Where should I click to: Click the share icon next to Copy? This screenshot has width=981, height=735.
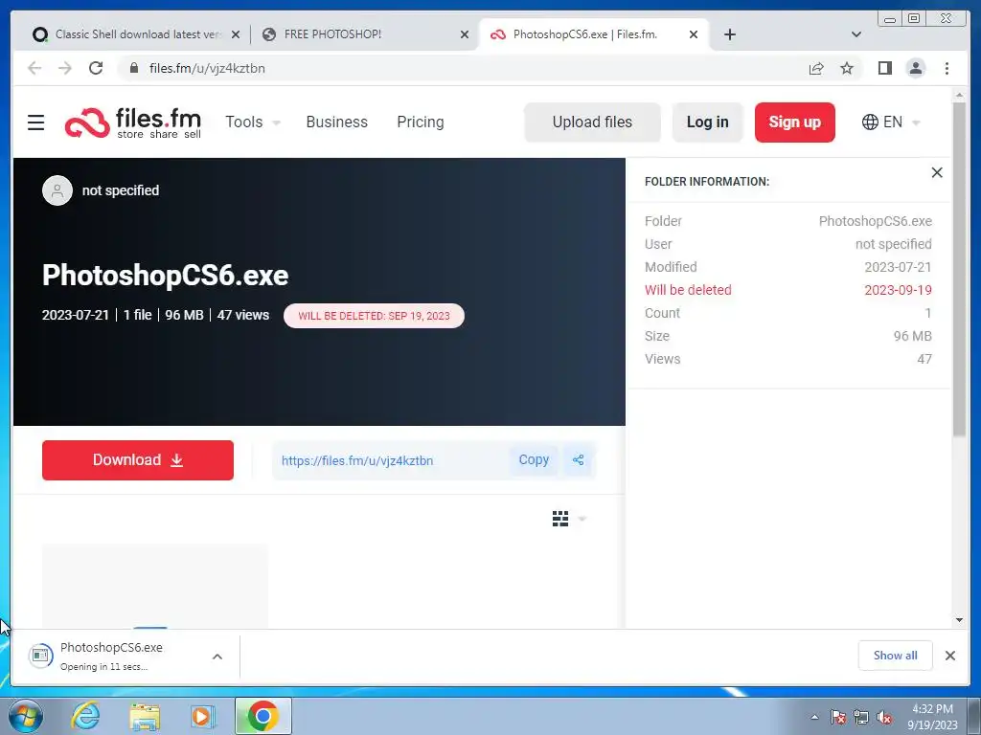point(578,460)
